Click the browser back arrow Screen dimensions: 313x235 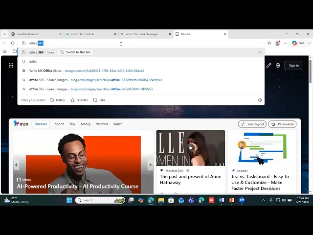coord(4,43)
